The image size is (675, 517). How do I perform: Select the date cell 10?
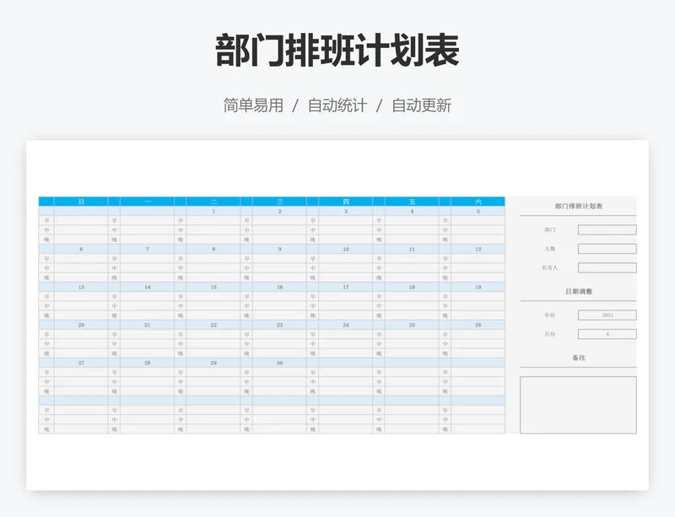pos(346,250)
